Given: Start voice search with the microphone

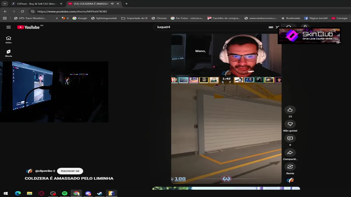Looking at the screenshot, I should (x=305, y=27).
